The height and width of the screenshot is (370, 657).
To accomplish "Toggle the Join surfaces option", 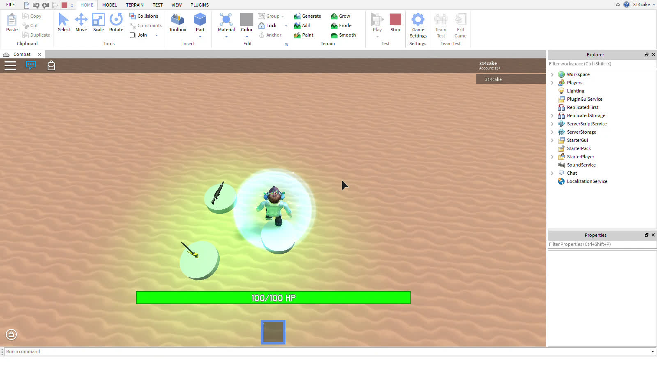I will pos(139,35).
